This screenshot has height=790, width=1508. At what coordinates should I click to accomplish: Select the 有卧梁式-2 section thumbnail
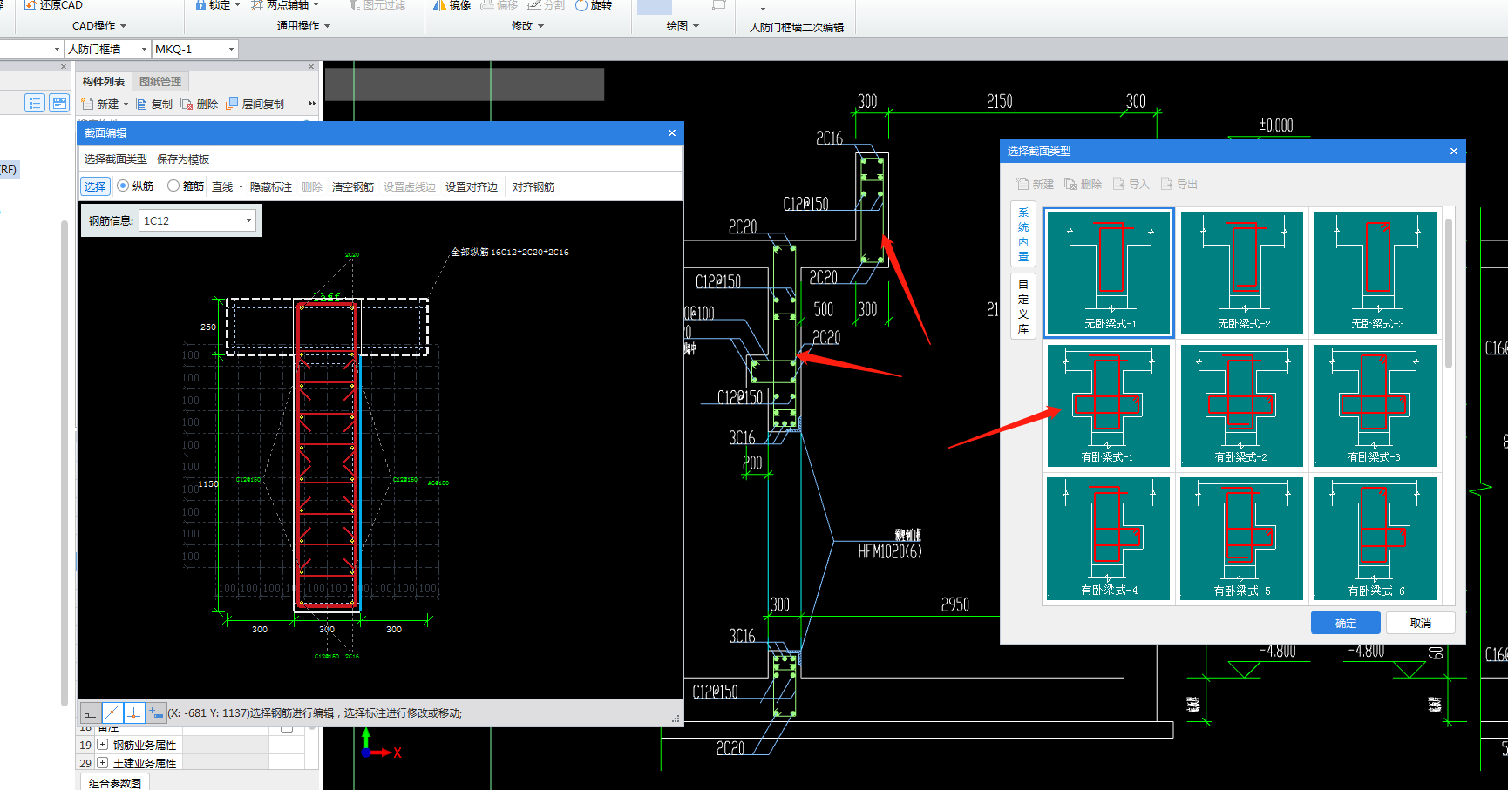(1242, 405)
